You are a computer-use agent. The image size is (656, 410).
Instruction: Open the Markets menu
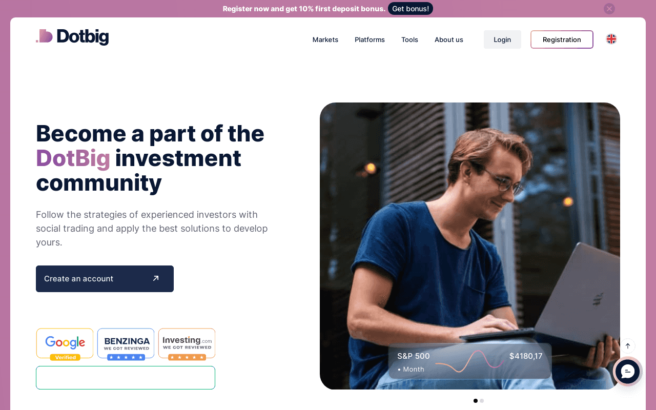click(325, 39)
